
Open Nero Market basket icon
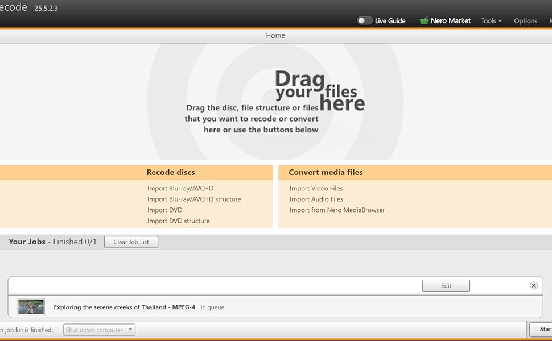coord(424,20)
